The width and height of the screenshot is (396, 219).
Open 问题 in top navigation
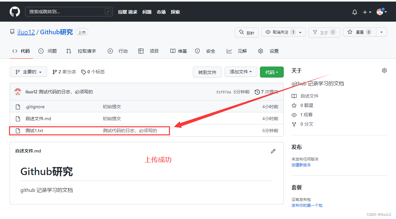point(147,12)
